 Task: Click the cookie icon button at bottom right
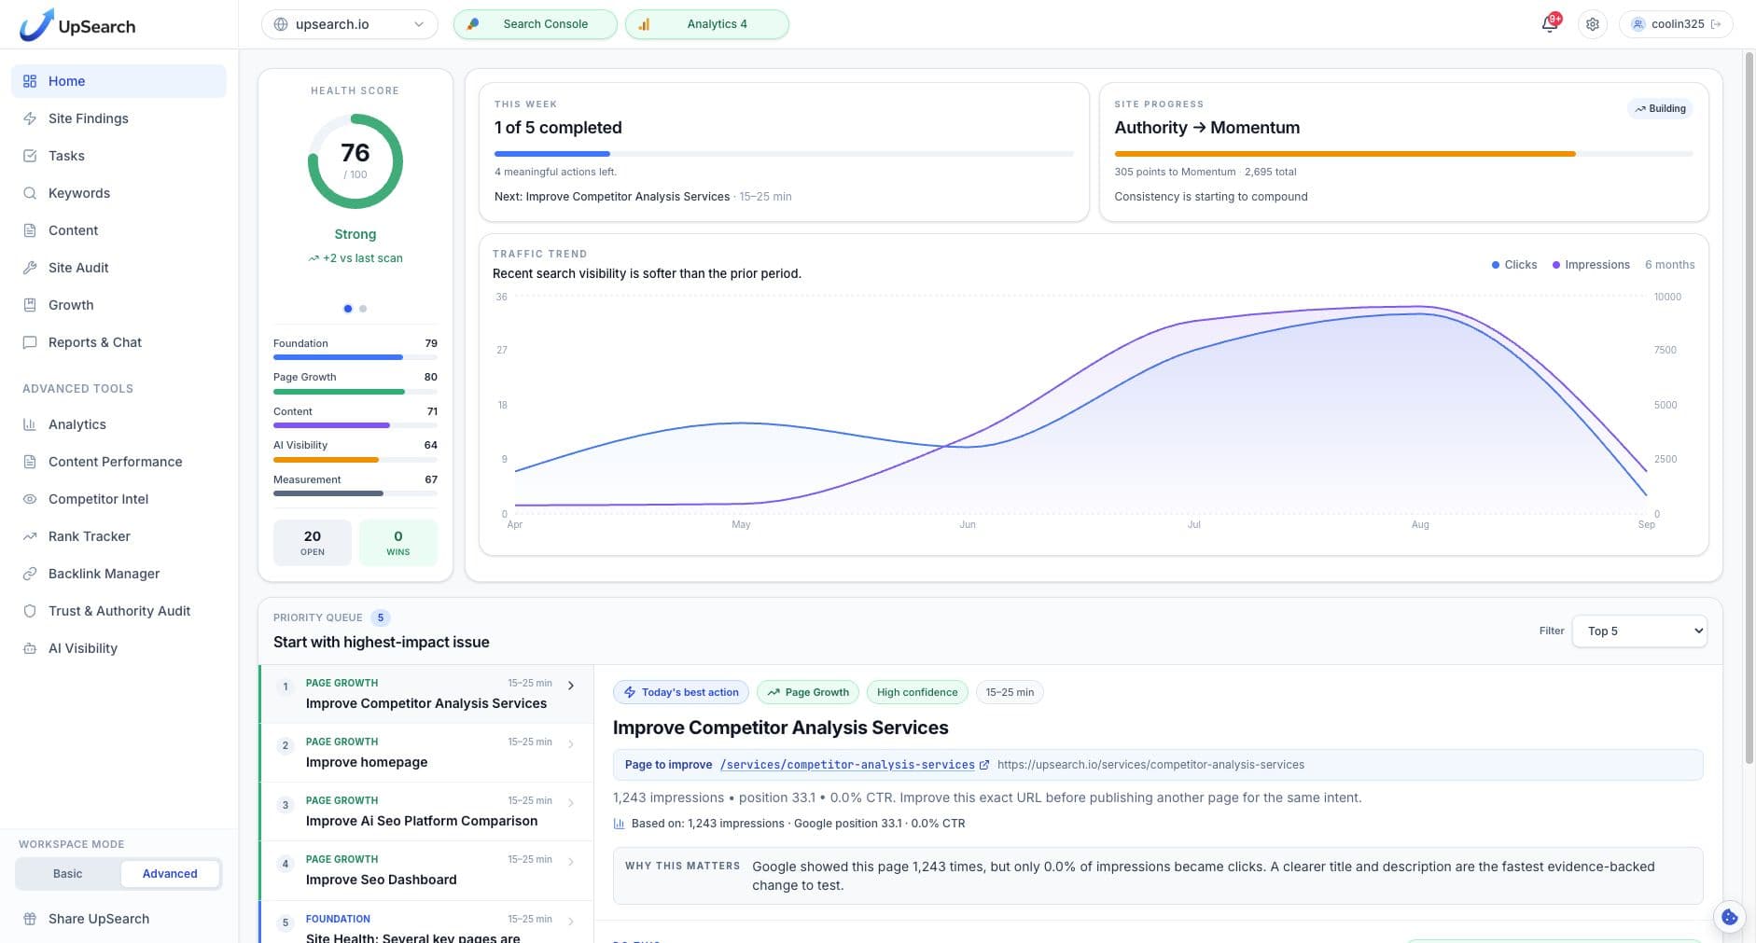click(x=1729, y=917)
